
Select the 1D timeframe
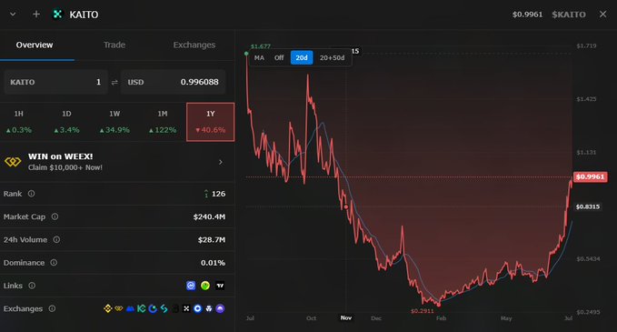(66, 122)
